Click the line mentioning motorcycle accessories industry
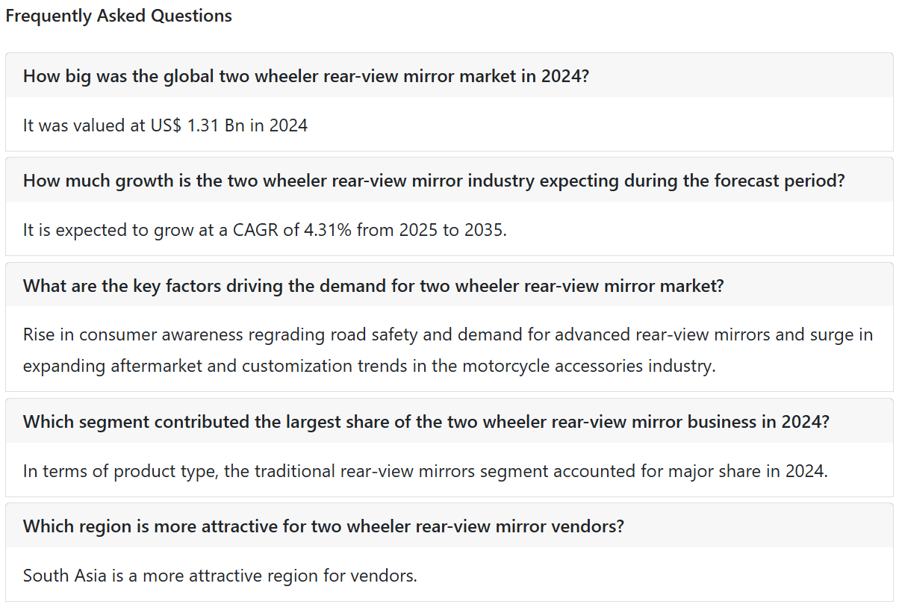 370,366
